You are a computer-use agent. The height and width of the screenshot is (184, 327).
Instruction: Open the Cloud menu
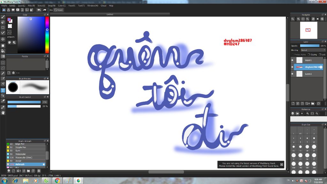tap(103, 6)
